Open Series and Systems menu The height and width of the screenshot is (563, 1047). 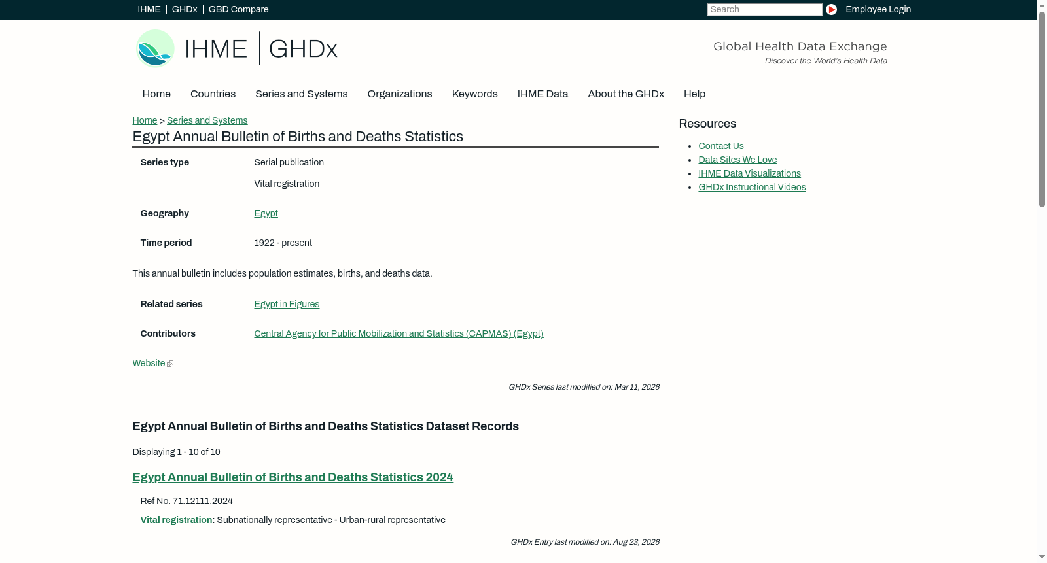tap(301, 94)
